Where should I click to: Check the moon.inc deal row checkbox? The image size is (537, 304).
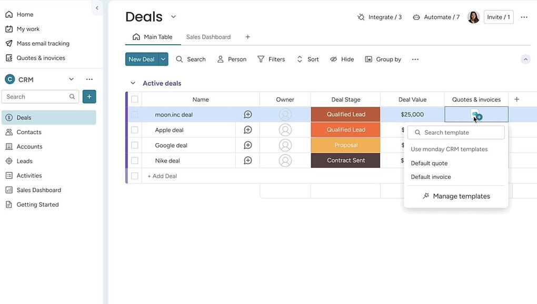(x=135, y=115)
